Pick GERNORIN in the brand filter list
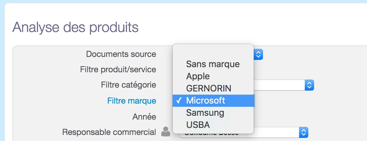 tap(213, 89)
